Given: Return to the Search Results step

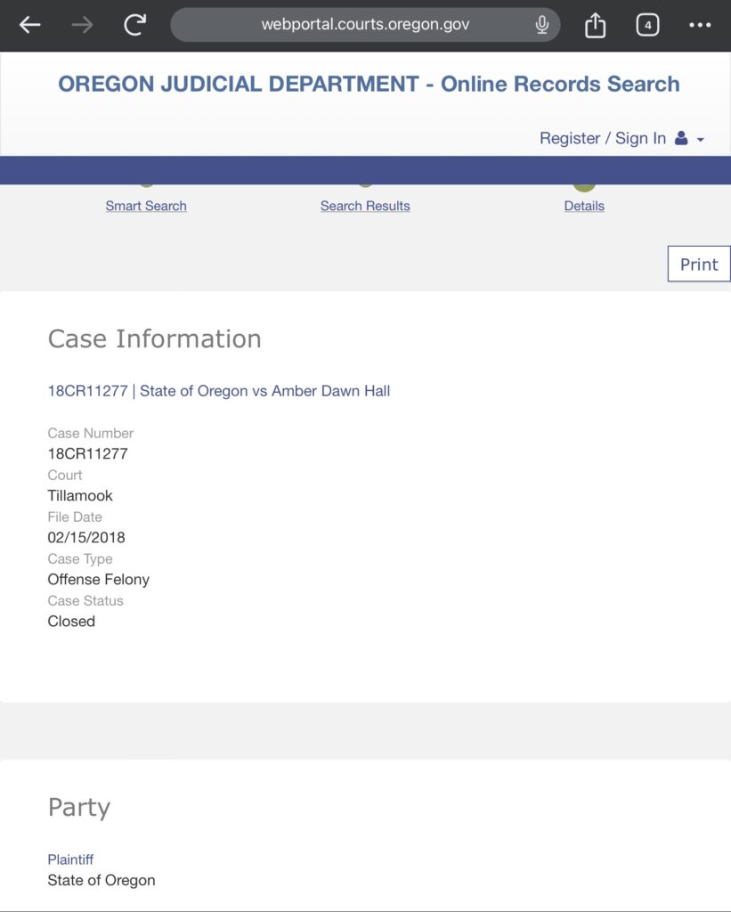Looking at the screenshot, I should coord(365,206).
